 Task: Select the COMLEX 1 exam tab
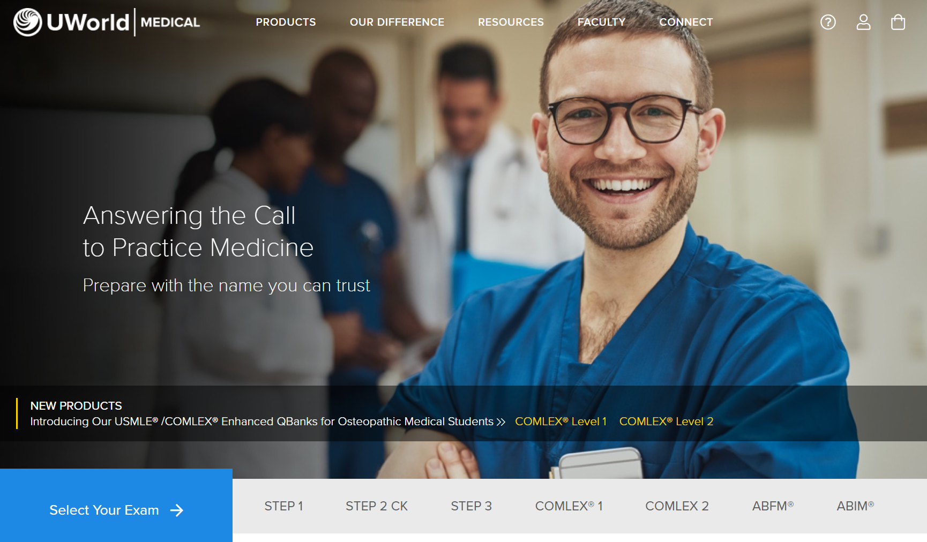point(569,506)
